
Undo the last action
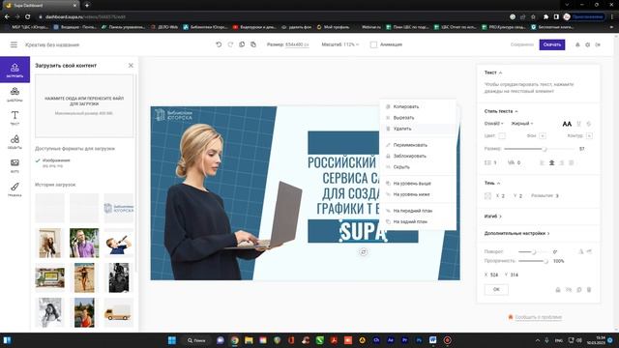pyautogui.click(x=219, y=44)
